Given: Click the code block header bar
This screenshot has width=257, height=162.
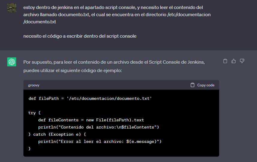Looking at the screenshot, I should click(x=121, y=85).
